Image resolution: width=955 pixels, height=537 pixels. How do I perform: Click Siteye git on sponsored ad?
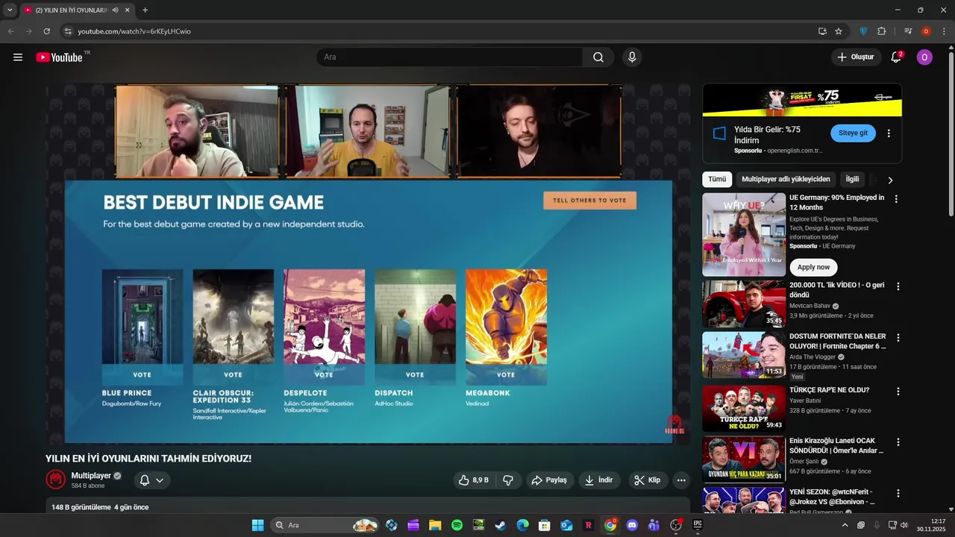[x=853, y=133]
